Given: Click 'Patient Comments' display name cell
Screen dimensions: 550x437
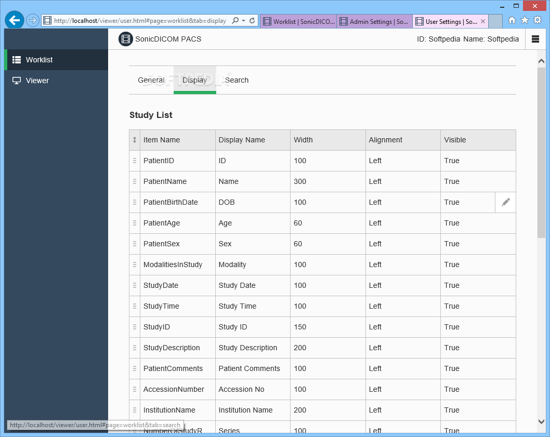Looking at the screenshot, I should coord(253,368).
